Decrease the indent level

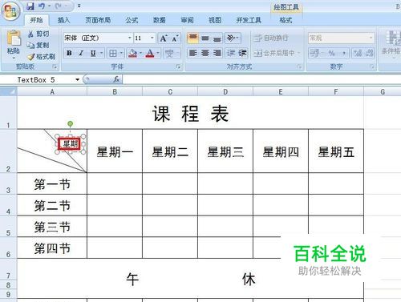click(231, 53)
